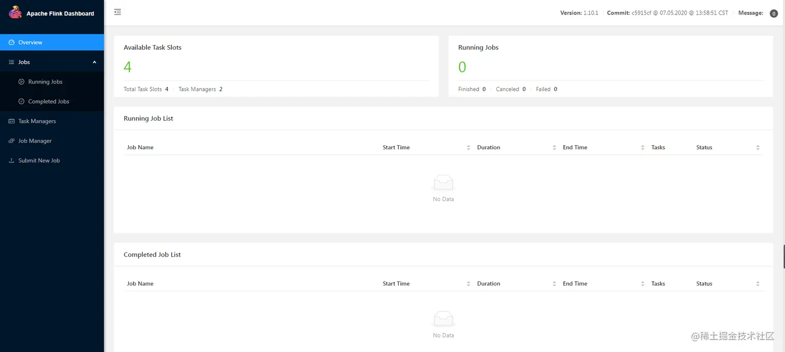The image size is (785, 352).
Task: Click the Running Jobs play-circle icon
Action: tap(21, 82)
